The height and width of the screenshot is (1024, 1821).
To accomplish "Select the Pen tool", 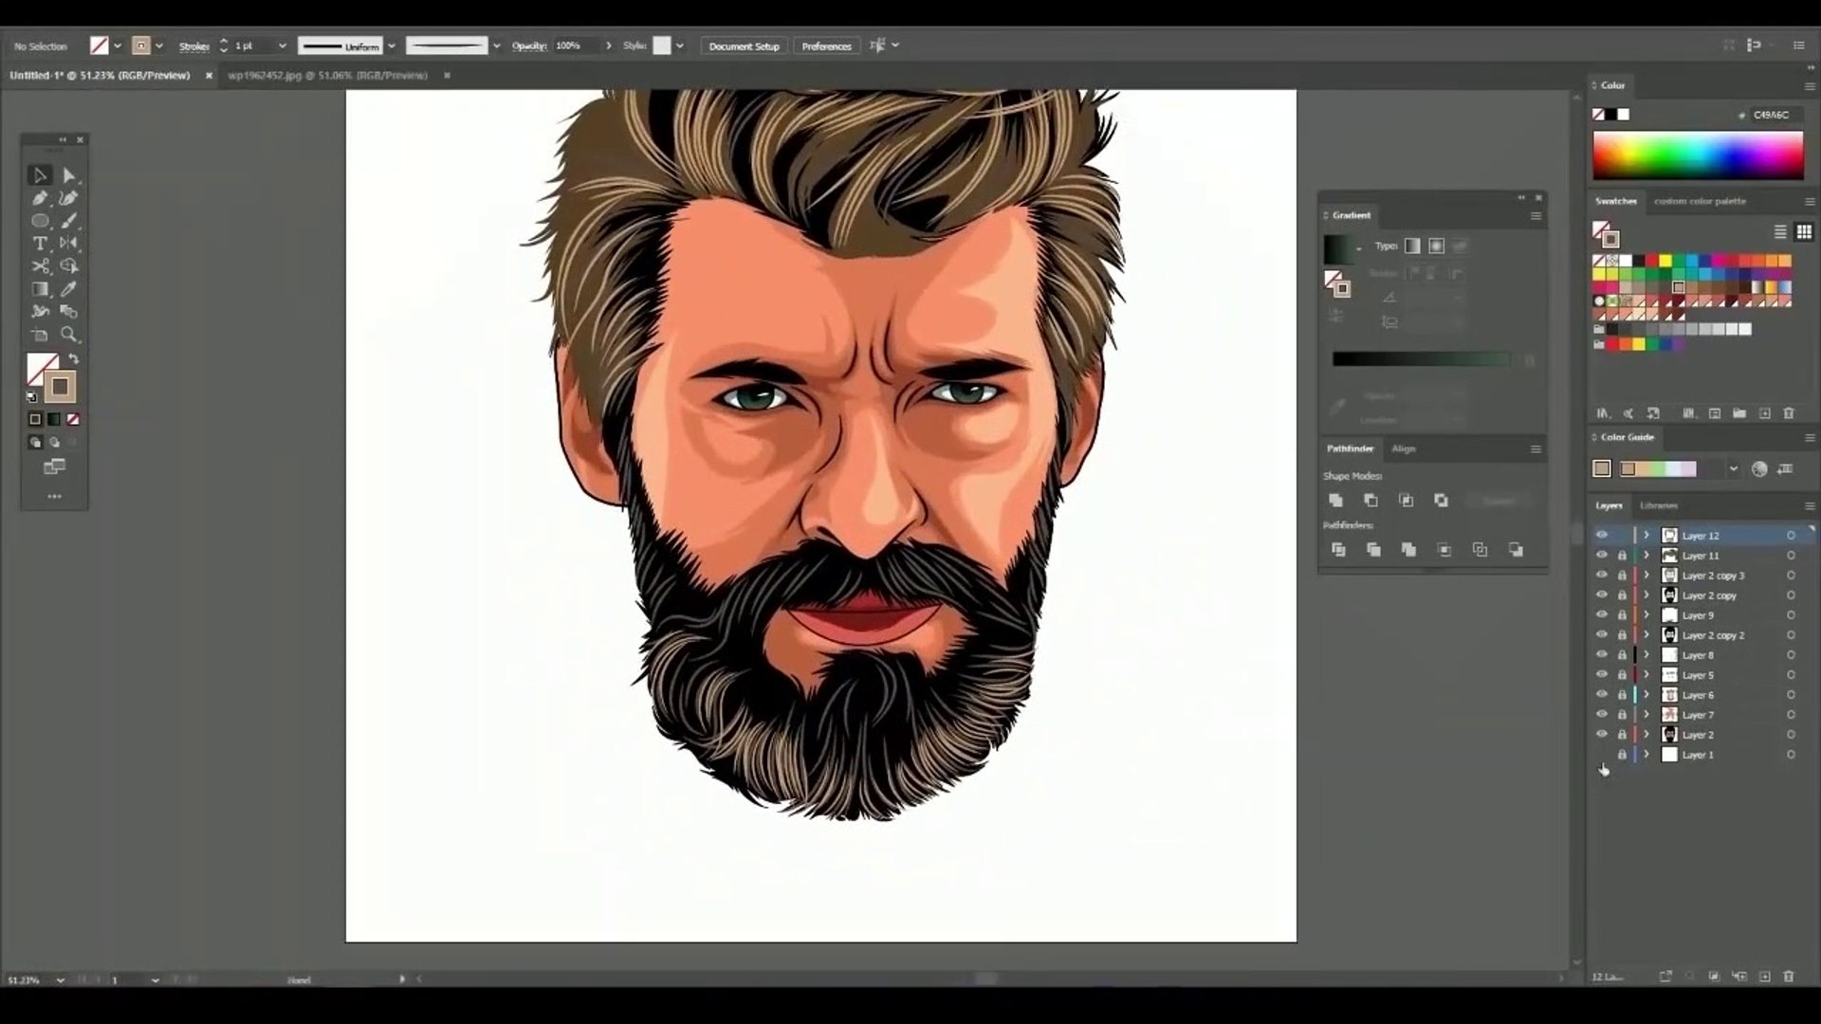I will click(40, 198).
